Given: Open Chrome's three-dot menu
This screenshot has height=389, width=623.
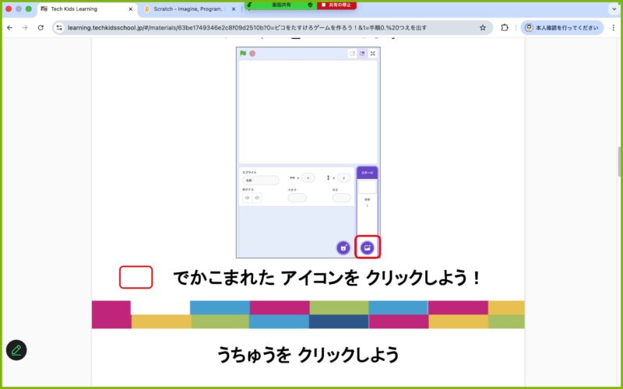Looking at the screenshot, I should click(612, 27).
